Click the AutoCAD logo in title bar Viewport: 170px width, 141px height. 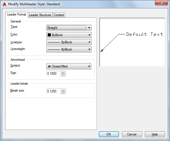coord(4,4)
